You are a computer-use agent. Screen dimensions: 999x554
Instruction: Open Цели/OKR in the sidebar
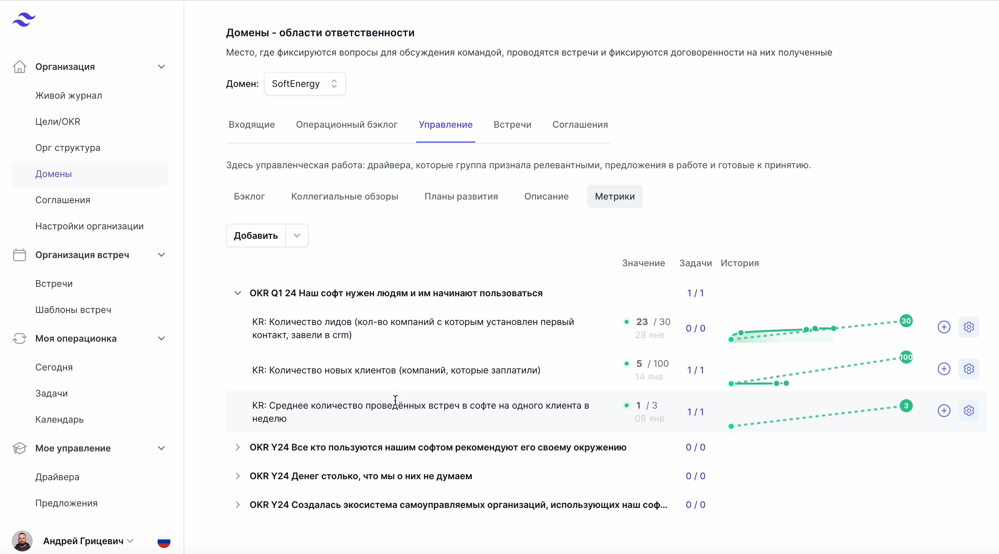(58, 121)
